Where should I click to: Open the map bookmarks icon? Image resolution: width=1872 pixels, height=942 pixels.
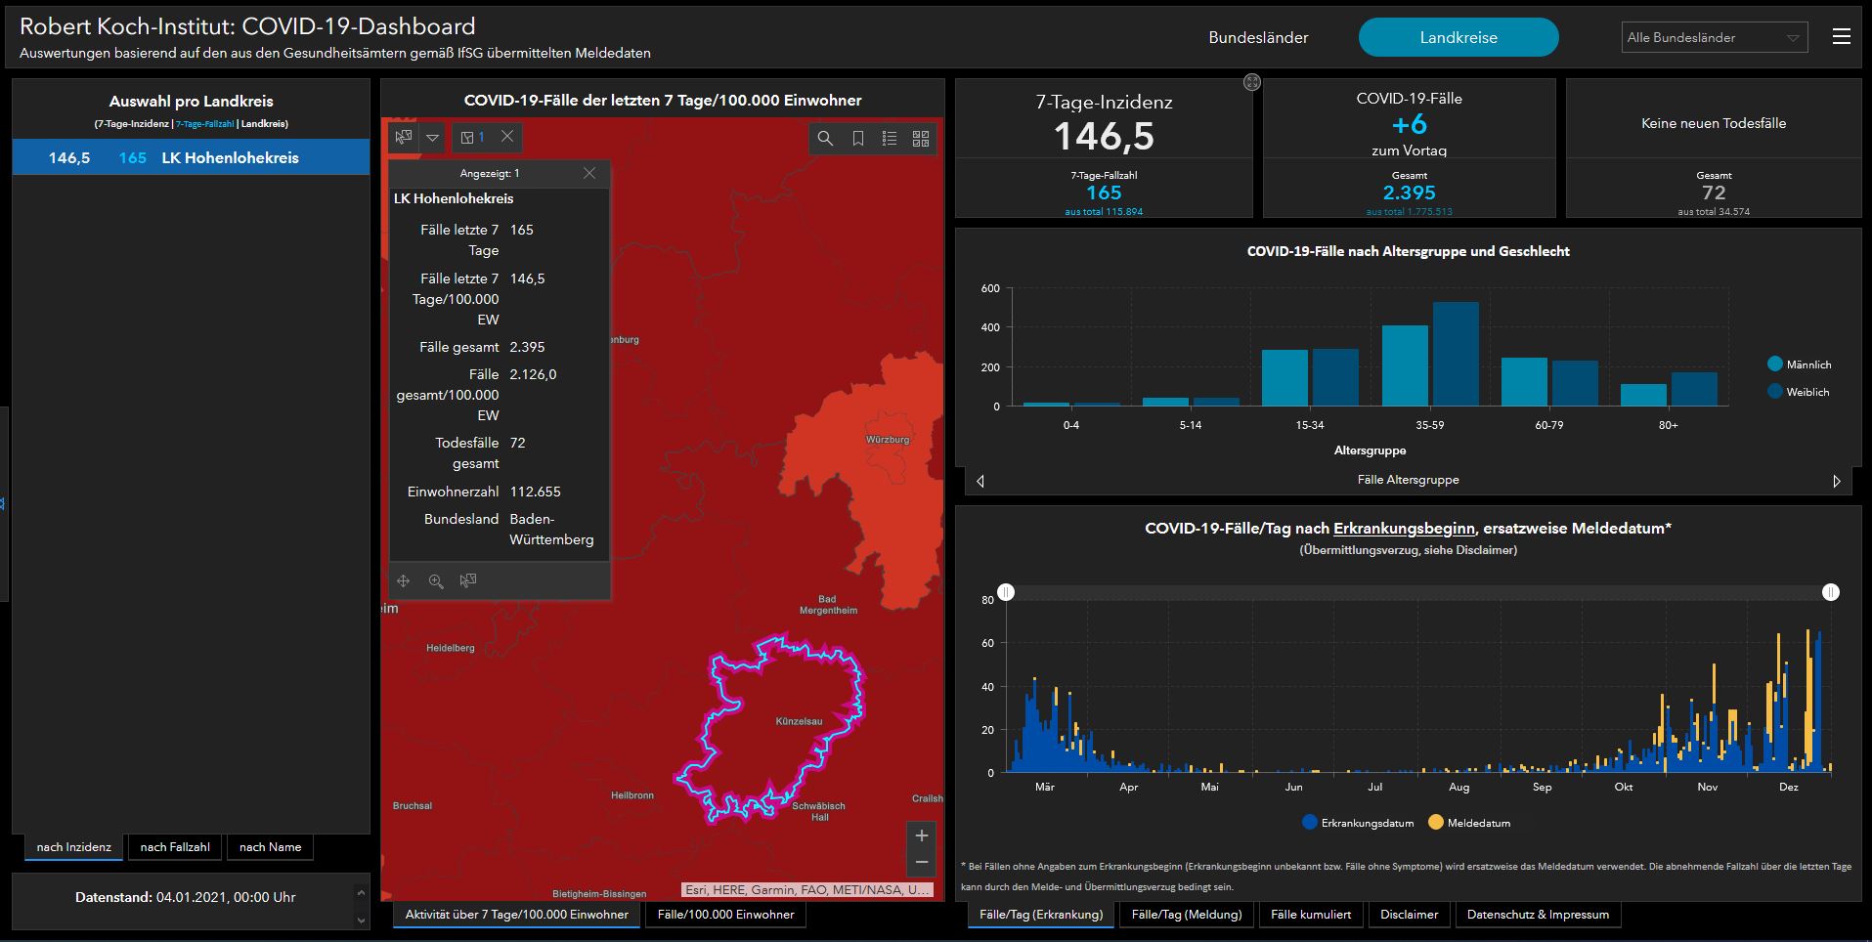pos(857,139)
